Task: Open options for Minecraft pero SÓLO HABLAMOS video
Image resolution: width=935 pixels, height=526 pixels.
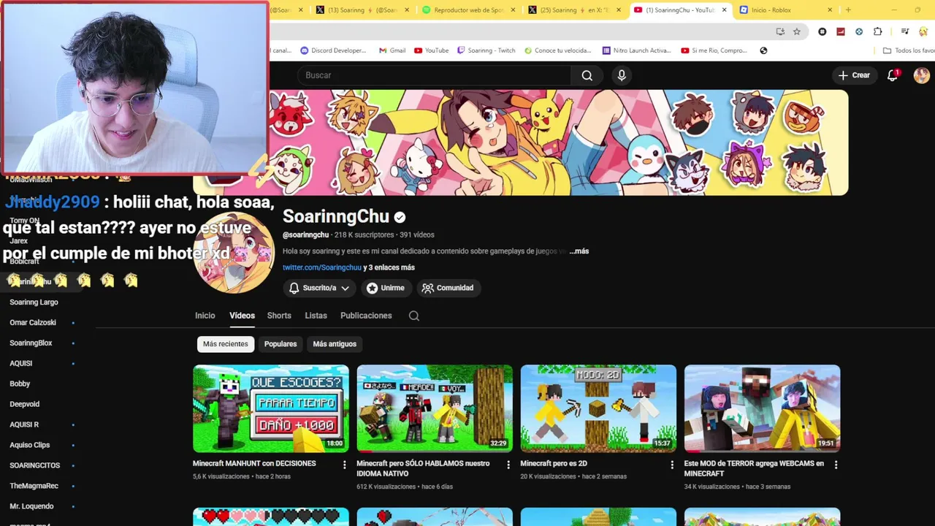Action: pos(508,464)
